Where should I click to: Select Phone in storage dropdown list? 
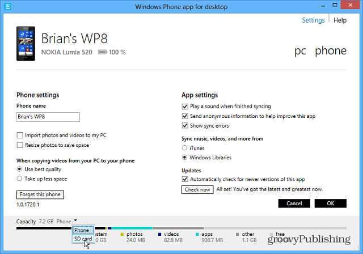point(83,230)
